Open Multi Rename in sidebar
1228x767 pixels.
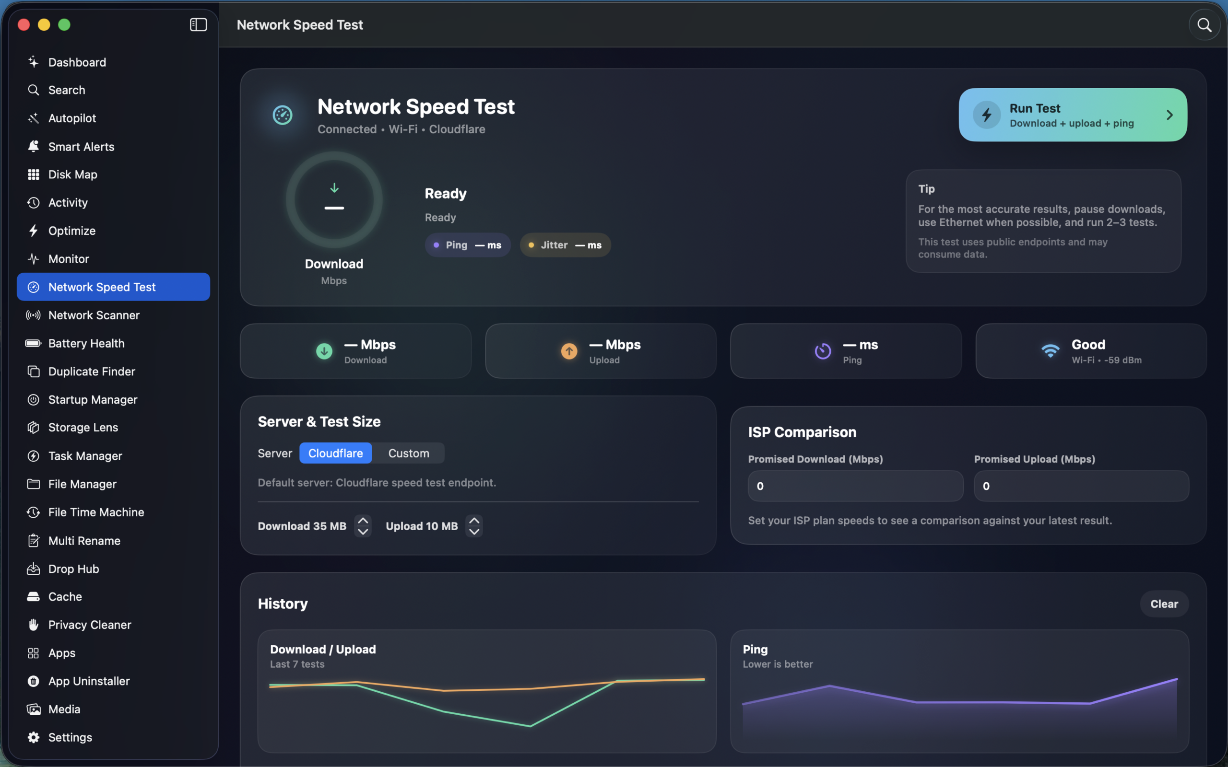coord(113,541)
